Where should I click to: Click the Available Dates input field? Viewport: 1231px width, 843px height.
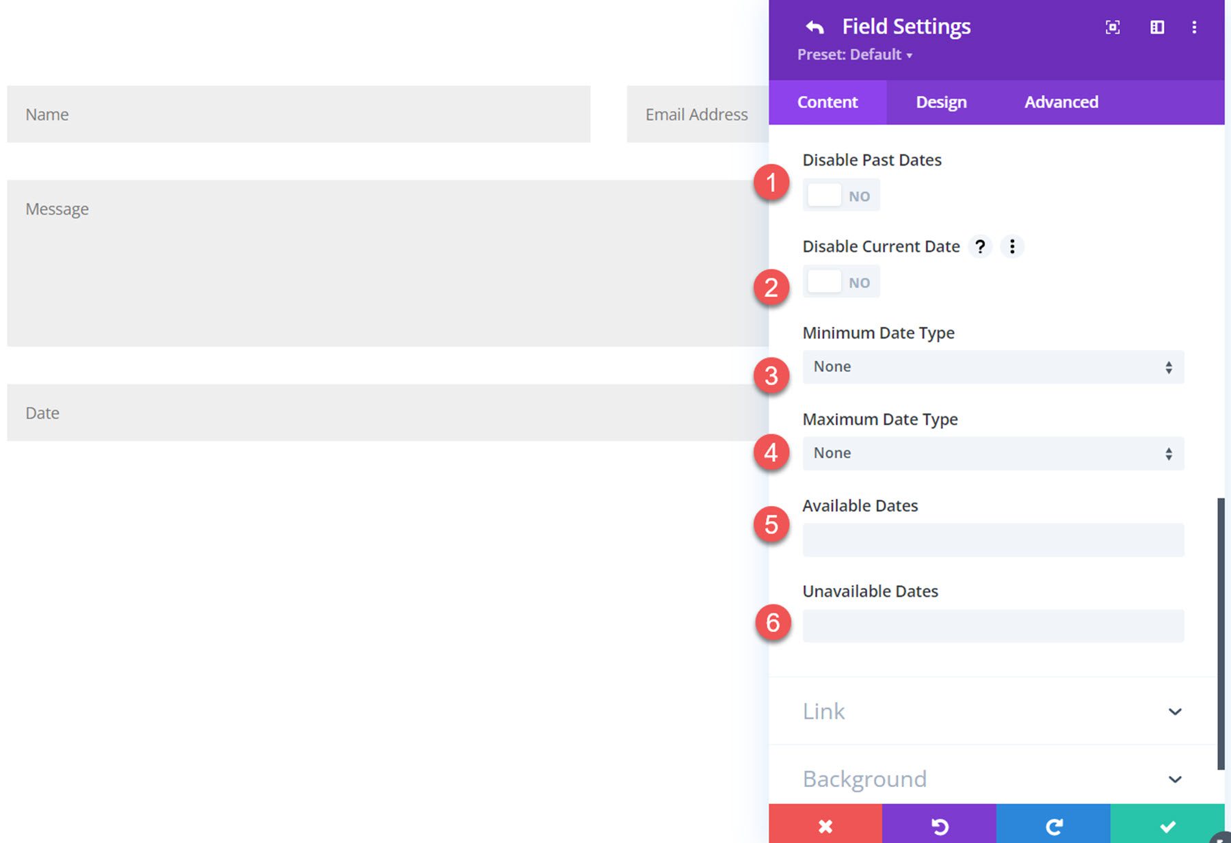point(992,539)
